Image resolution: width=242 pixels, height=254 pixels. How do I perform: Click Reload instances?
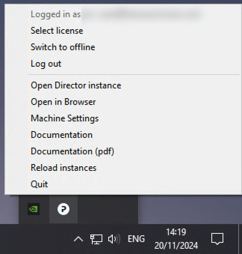click(63, 168)
